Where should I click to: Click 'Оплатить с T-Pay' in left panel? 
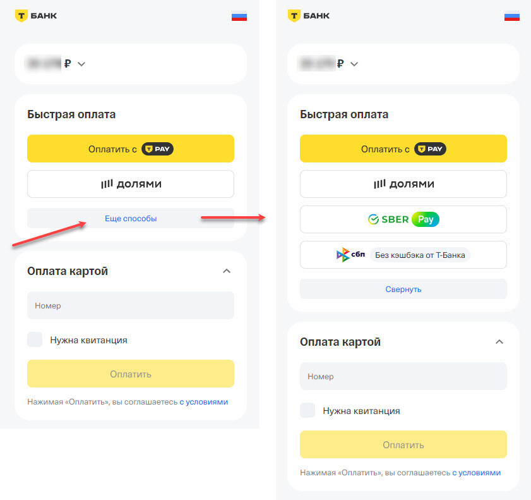tap(130, 149)
